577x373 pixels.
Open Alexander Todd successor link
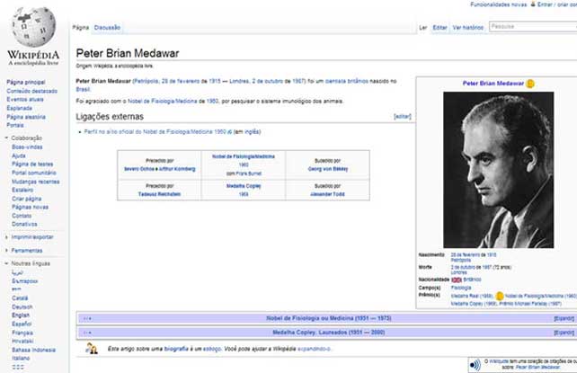(327, 194)
